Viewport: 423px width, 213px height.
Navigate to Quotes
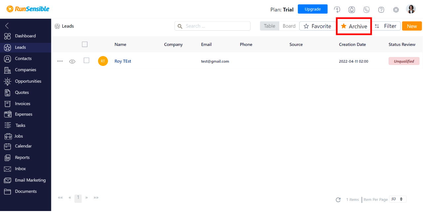tap(22, 92)
